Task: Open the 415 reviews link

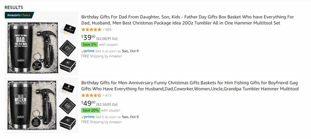Action: (x=108, y=96)
